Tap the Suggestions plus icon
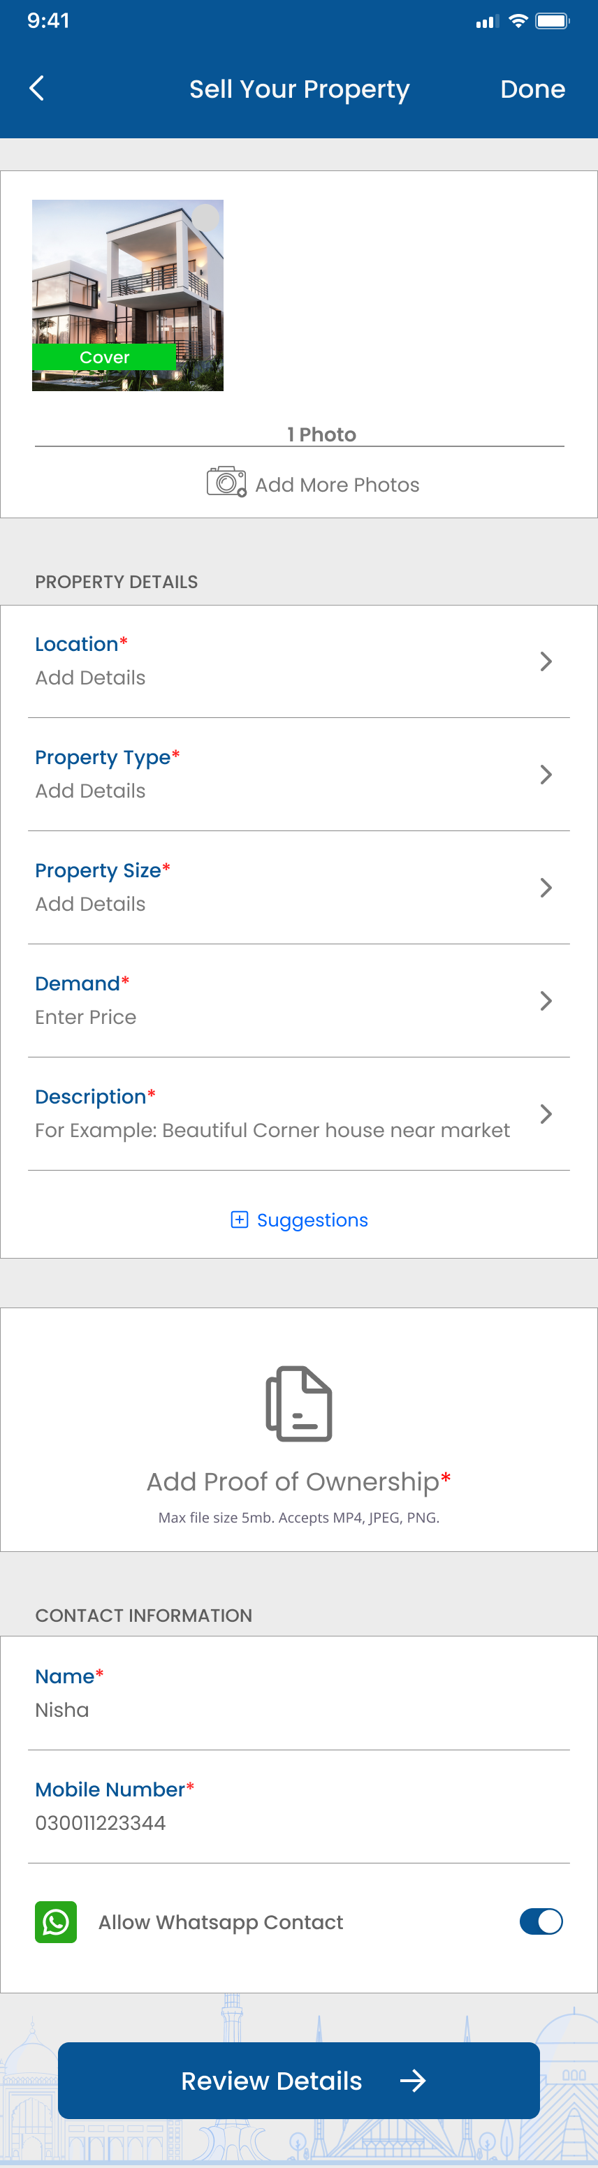This screenshot has height=2168, width=598. point(239,1219)
